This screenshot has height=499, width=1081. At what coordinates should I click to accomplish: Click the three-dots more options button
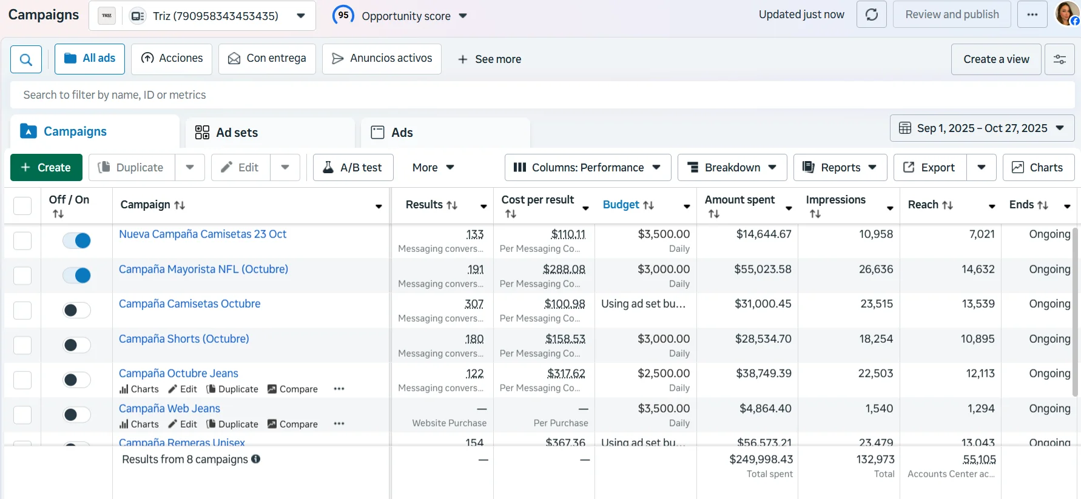tap(1032, 15)
